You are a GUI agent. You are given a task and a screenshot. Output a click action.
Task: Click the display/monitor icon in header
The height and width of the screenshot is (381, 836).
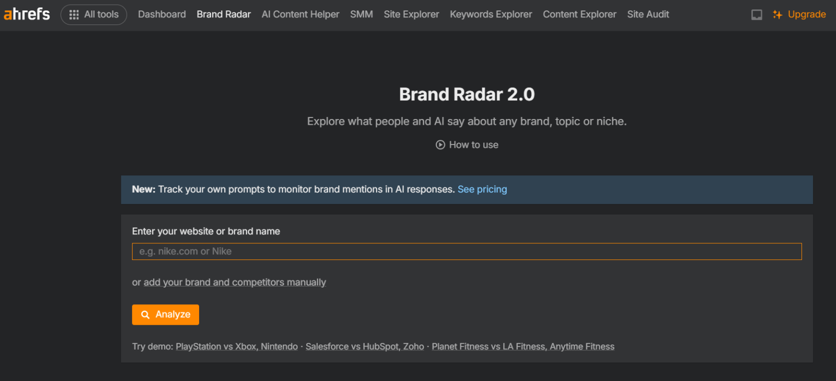click(757, 15)
